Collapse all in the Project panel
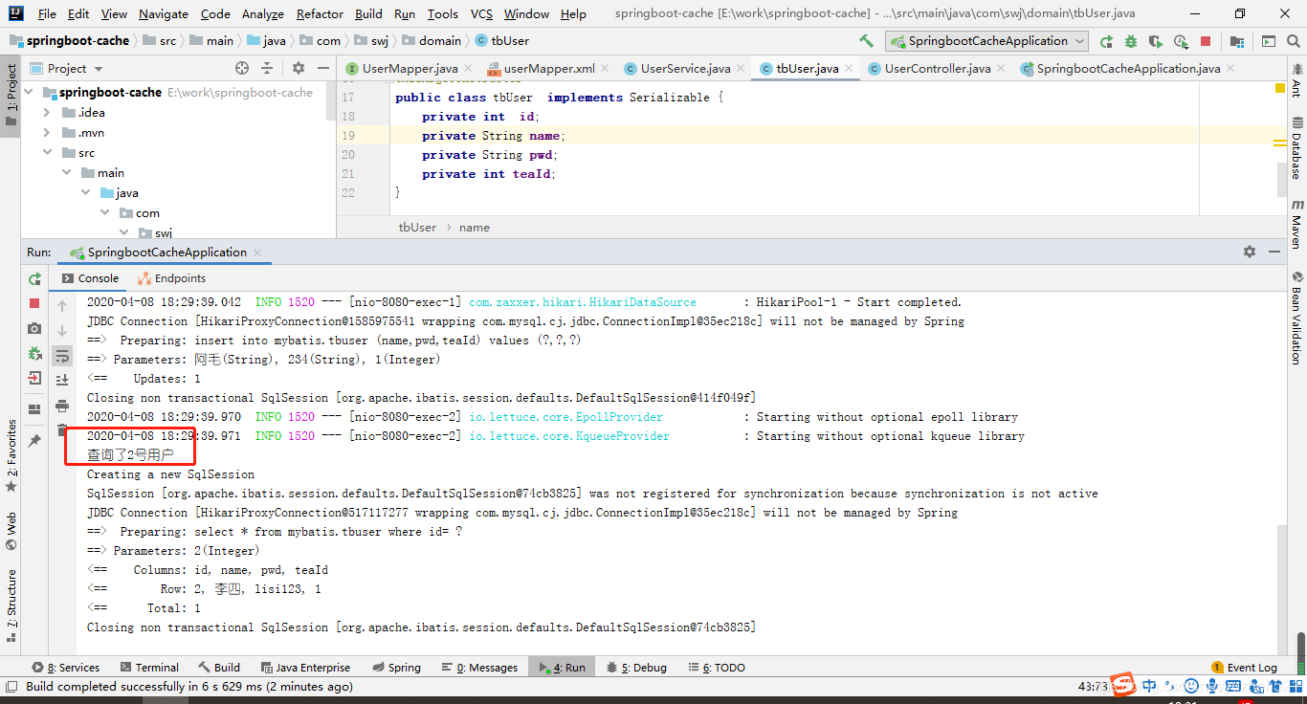The width and height of the screenshot is (1307, 704). [267, 68]
